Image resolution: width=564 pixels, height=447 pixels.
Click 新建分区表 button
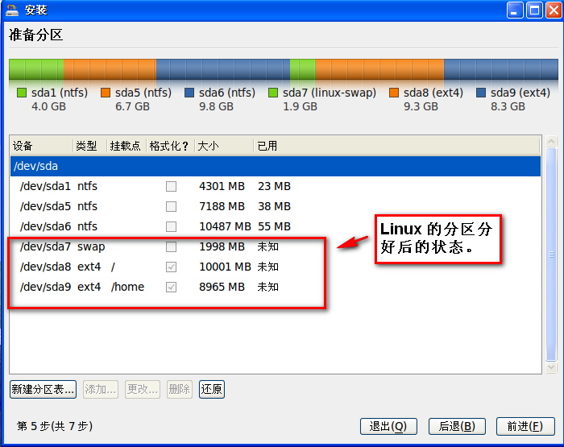click(x=44, y=390)
